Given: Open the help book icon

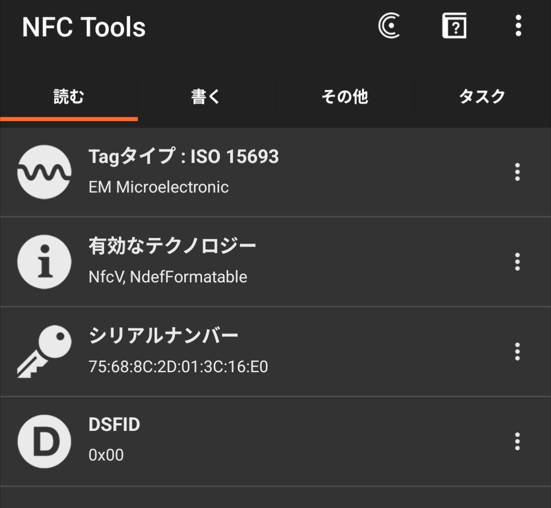Looking at the screenshot, I should pyautogui.click(x=454, y=26).
